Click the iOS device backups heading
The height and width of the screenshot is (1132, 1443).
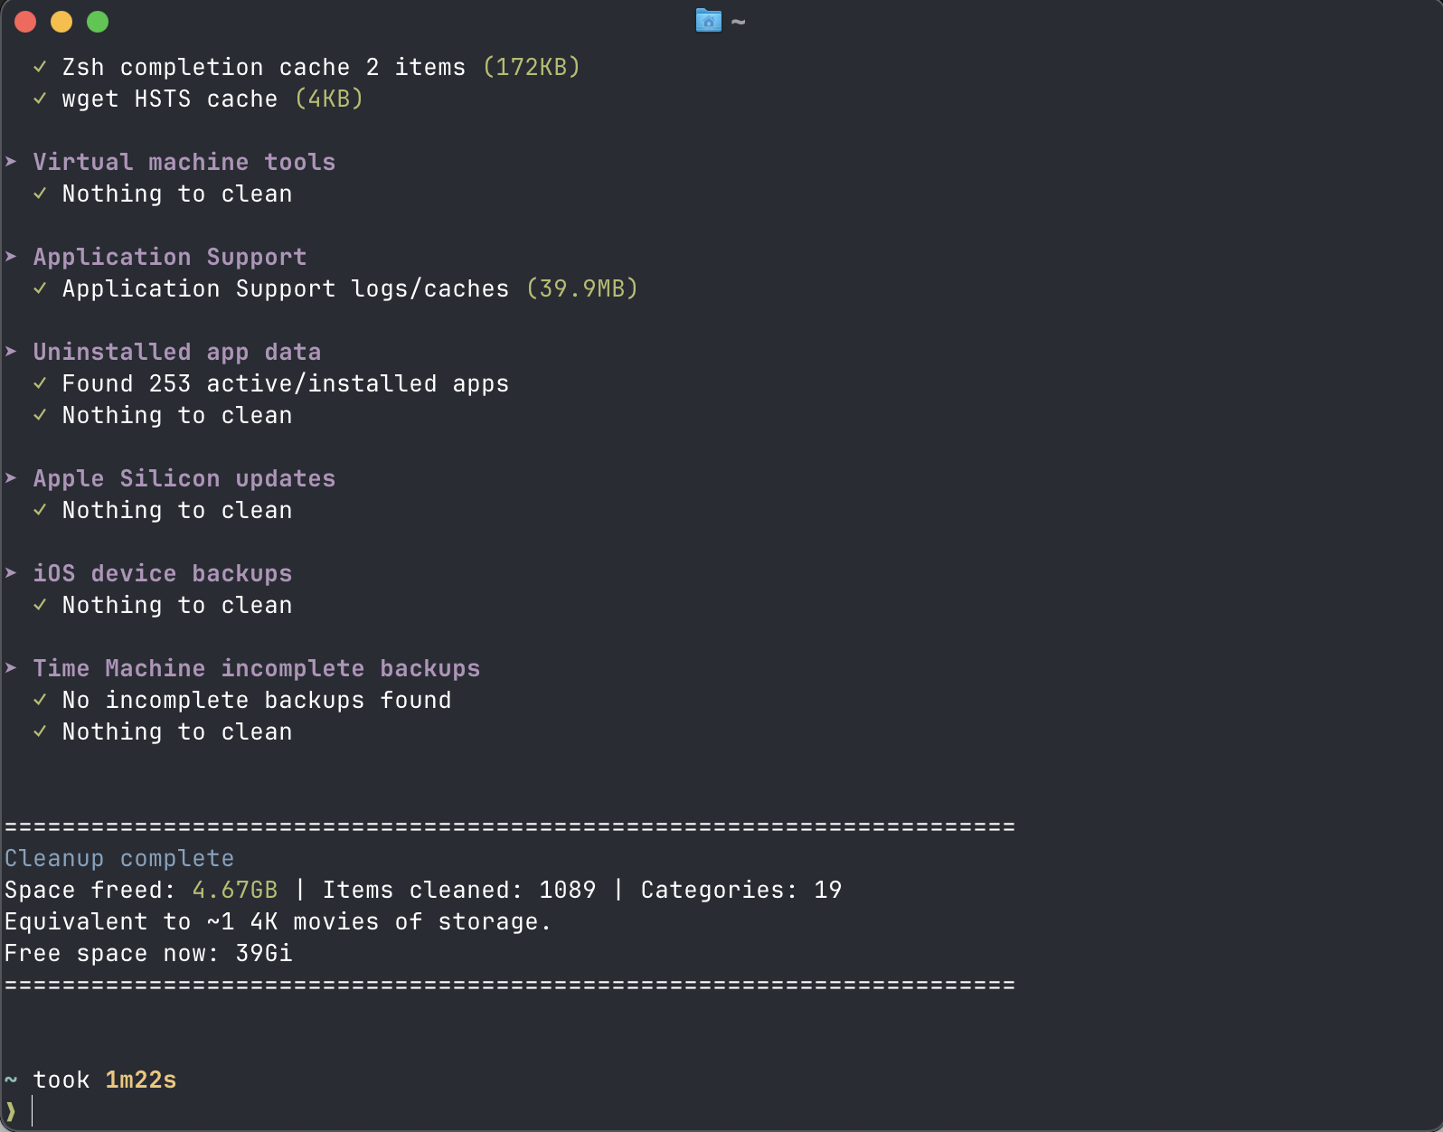[163, 573]
